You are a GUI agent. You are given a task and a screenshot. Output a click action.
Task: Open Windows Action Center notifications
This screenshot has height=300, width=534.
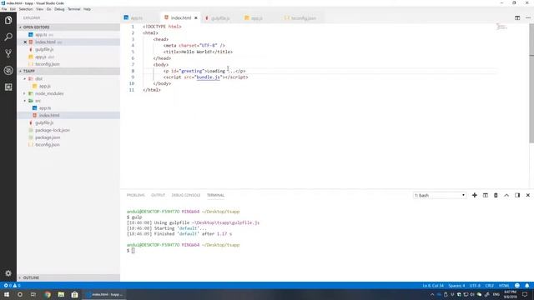pos(525,294)
